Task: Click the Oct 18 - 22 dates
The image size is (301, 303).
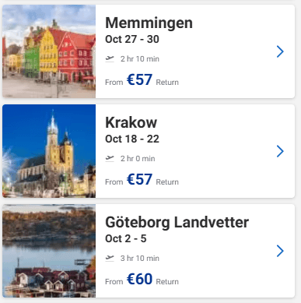Action: pyautogui.click(x=132, y=139)
